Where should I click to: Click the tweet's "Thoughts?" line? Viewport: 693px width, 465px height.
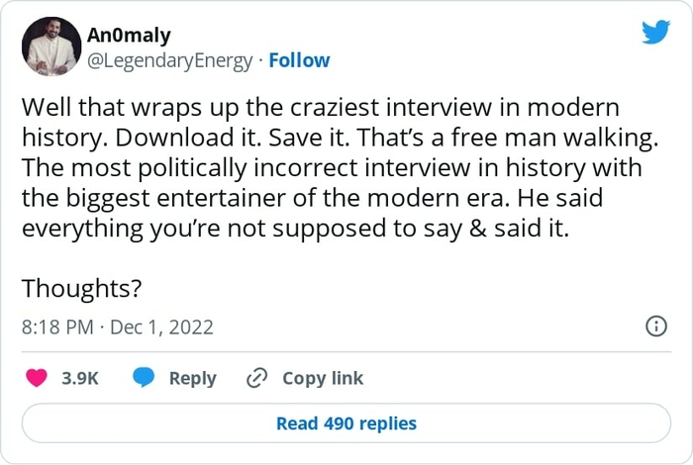tap(81, 288)
